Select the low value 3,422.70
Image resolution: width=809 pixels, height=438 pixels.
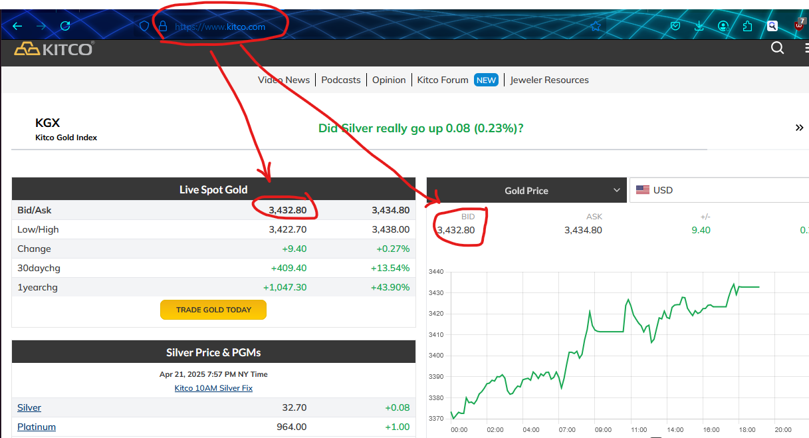coord(288,229)
